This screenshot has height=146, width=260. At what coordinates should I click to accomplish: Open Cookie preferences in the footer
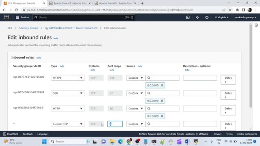point(247,134)
